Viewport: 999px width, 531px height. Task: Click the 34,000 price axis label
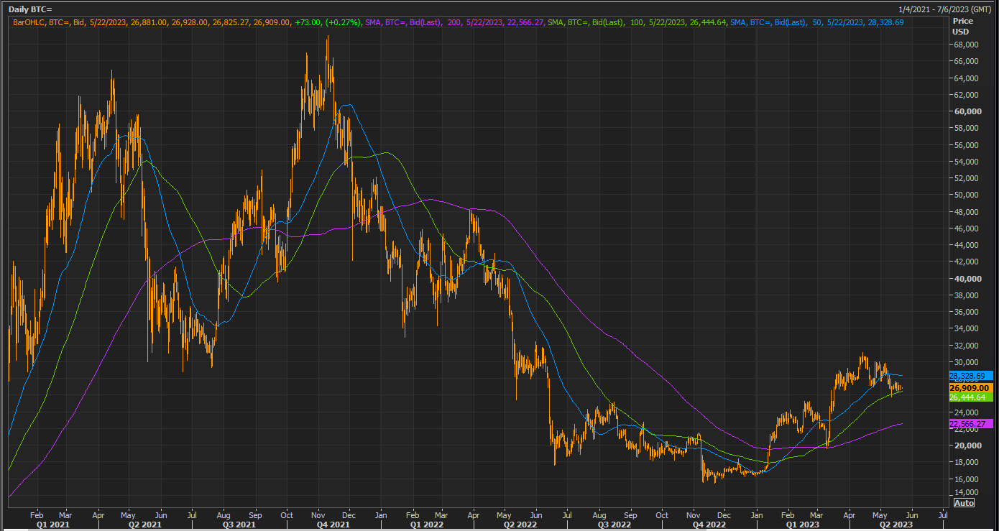(967, 328)
